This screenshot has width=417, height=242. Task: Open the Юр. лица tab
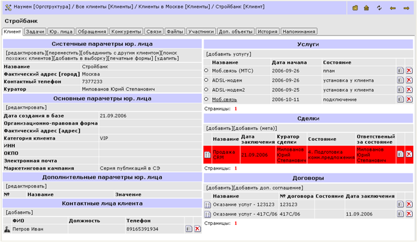point(61,31)
